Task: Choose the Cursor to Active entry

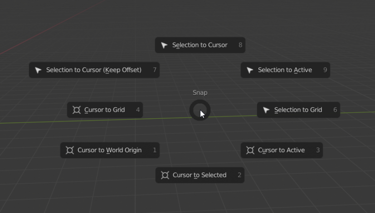Action: (x=281, y=150)
